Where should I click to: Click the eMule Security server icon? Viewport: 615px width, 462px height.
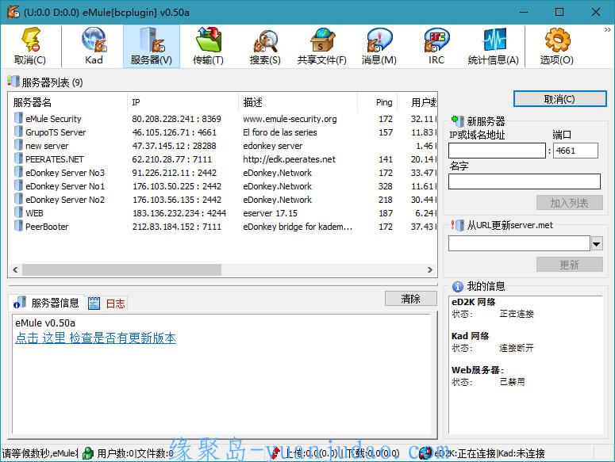pyautogui.click(x=18, y=118)
